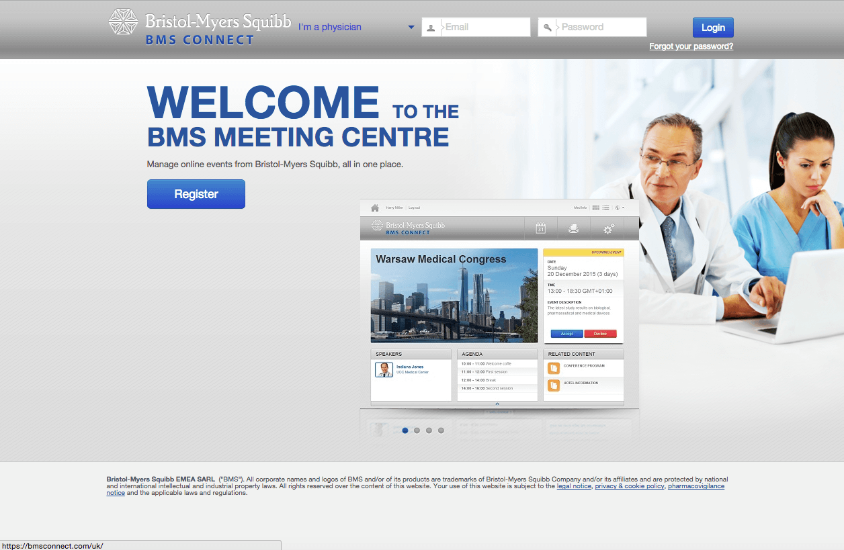Click the "11:00 - 12:00 First session" agenda row
Image resolution: width=844 pixels, height=550 pixels.
pyautogui.click(x=497, y=371)
